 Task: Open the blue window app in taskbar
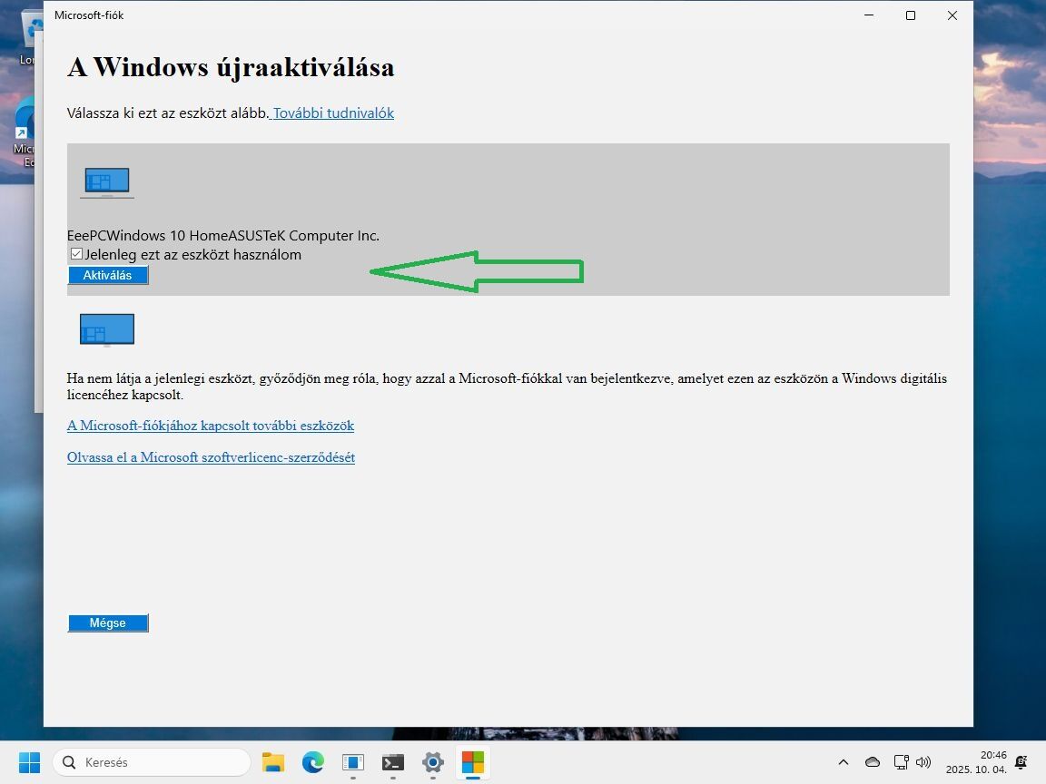[353, 762]
